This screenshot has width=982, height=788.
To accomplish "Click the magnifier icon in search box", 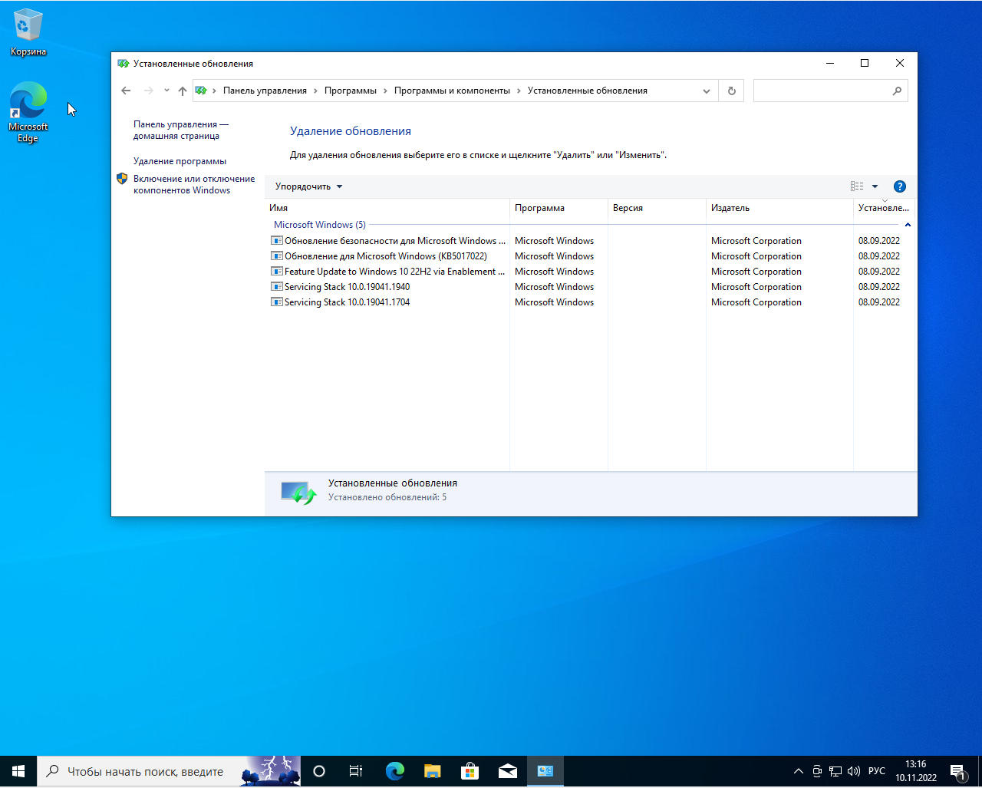I will coord(897,91).
